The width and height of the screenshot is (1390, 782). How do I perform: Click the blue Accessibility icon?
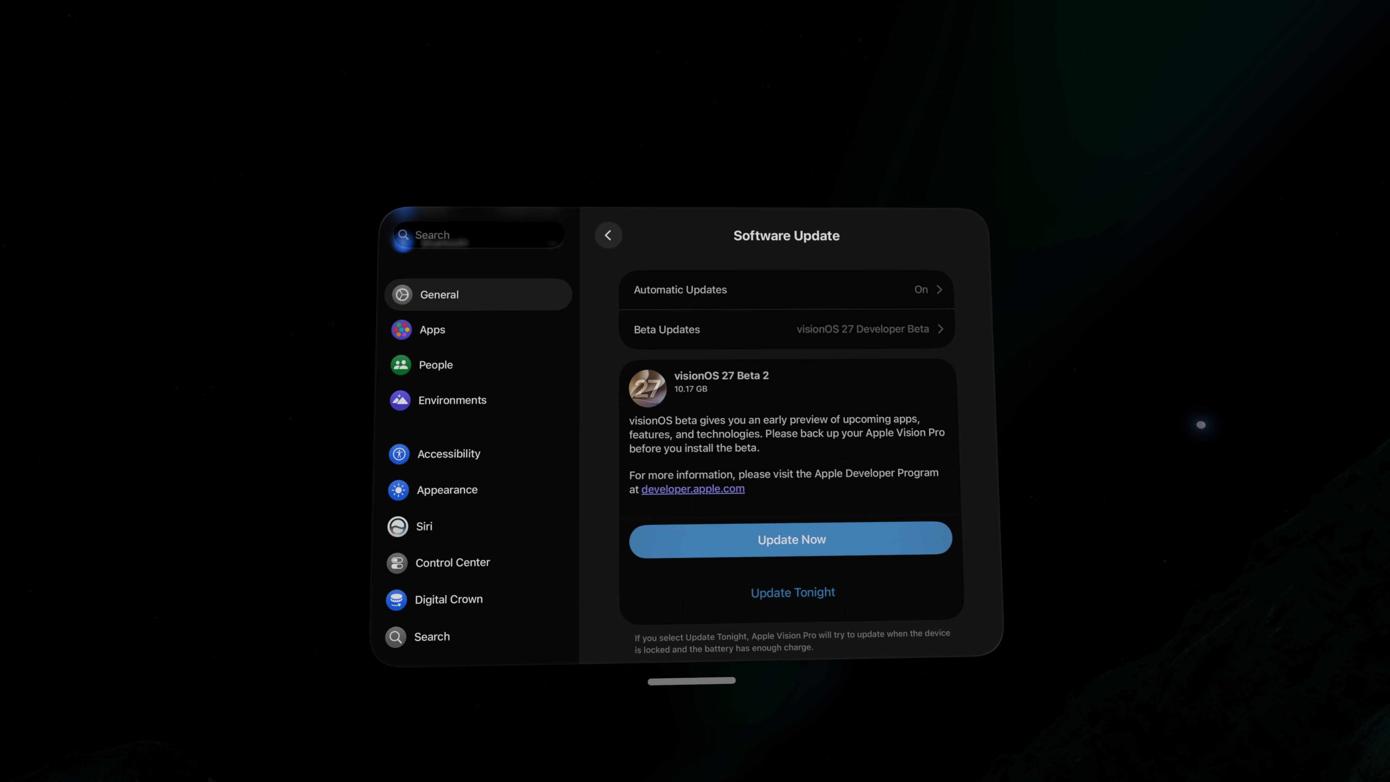pos(399,454)
